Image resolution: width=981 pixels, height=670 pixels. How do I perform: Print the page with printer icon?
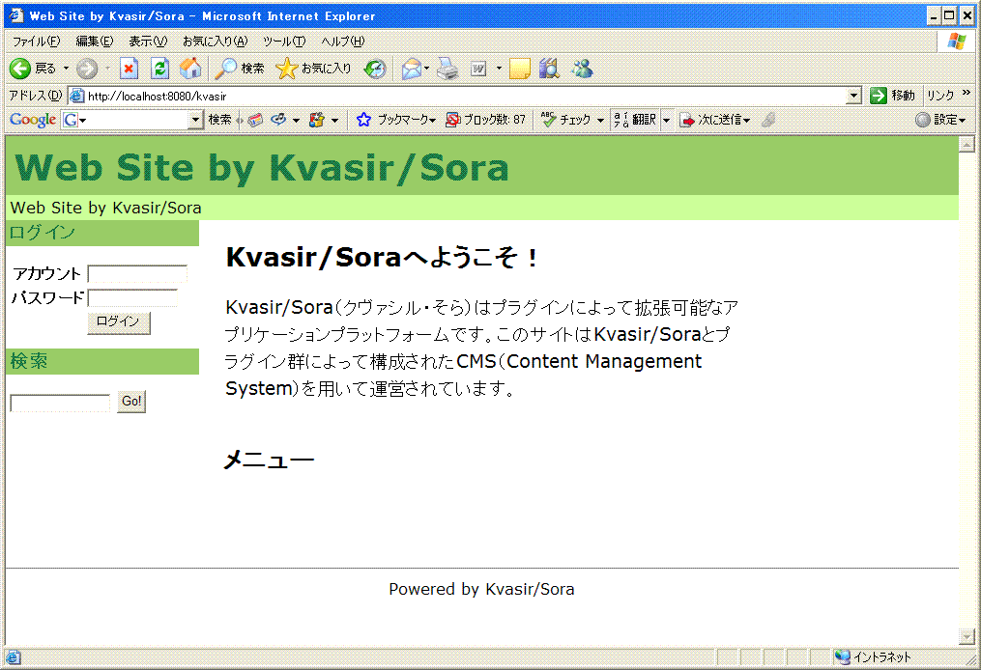click(447, 69)
